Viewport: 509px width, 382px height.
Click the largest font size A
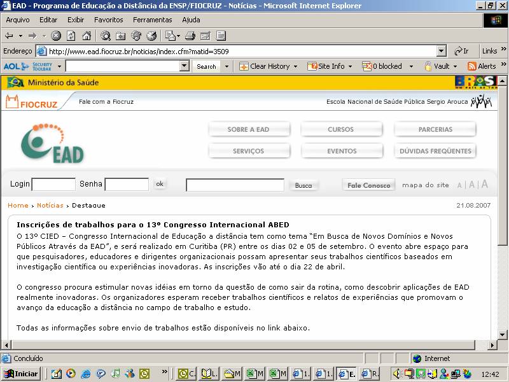tap(485, 185)
